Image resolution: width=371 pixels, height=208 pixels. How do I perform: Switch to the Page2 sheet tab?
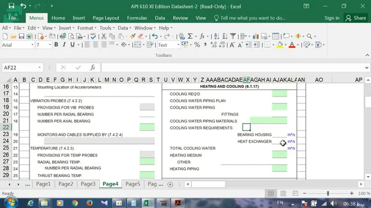tap(66, 184)
